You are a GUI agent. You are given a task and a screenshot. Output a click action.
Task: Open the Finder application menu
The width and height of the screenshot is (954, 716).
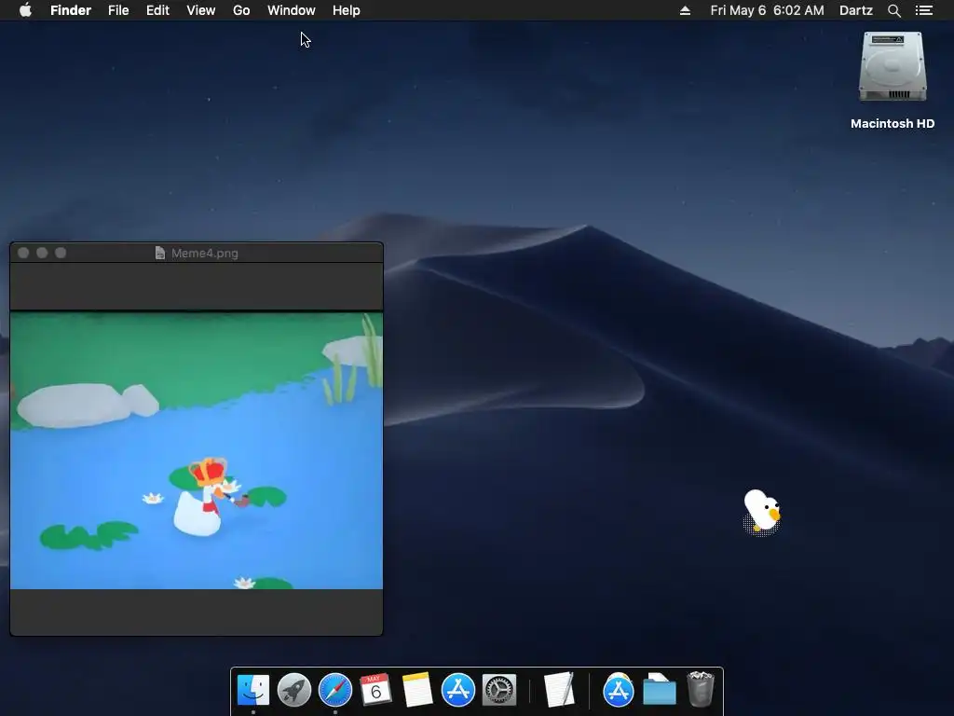click(x=71, y=10)
